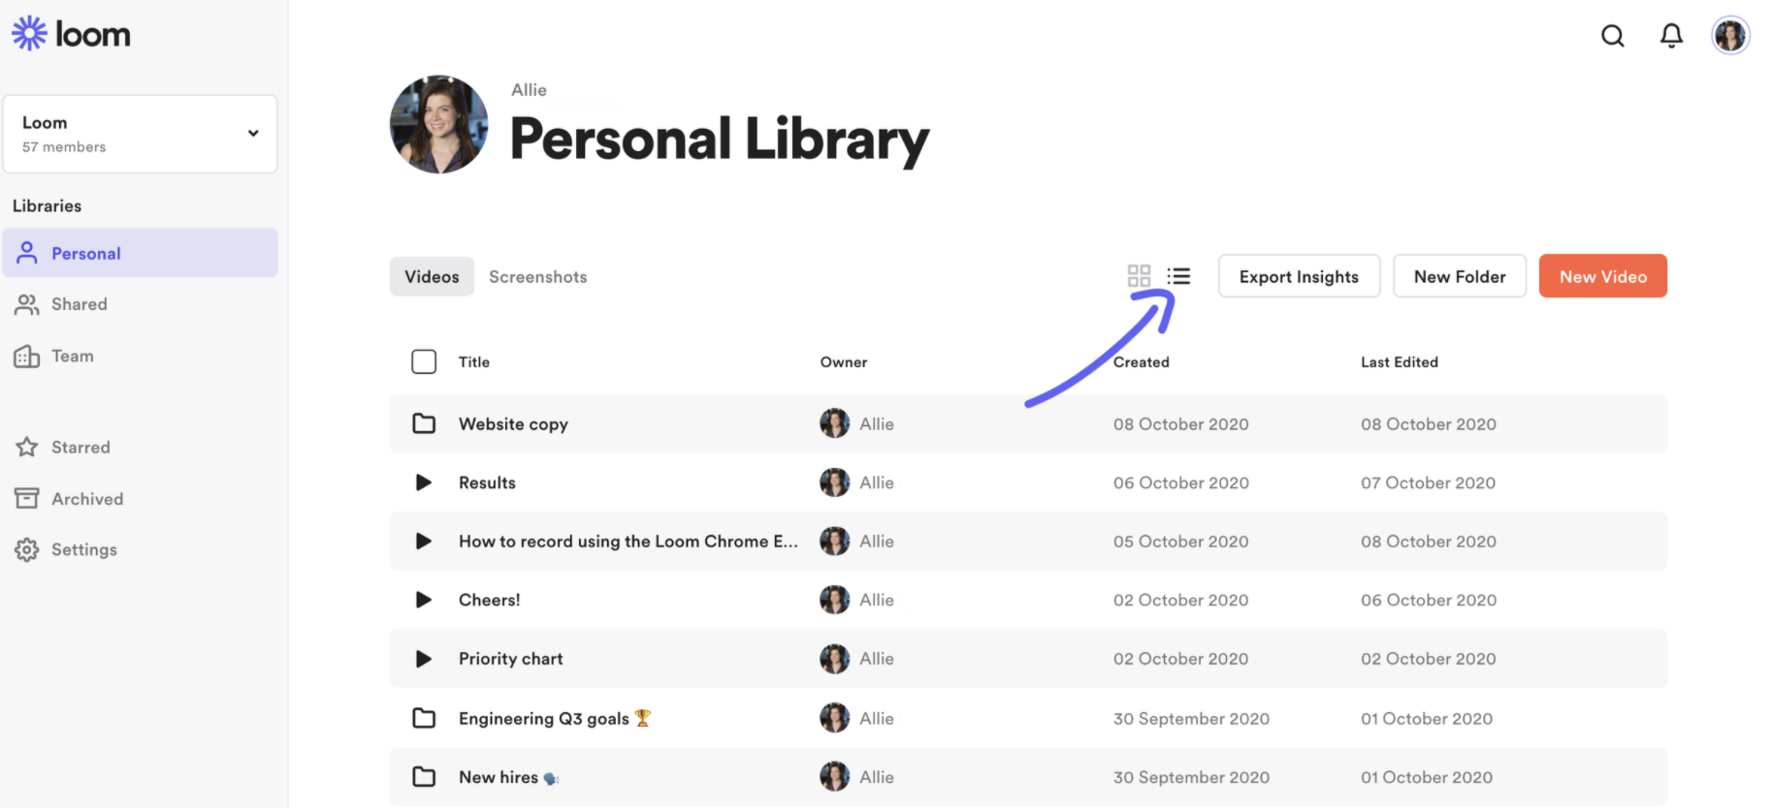The width and height of the screenshot is (1773, 808).
Task: Sort by Created column header
Action: (1141, 361)
